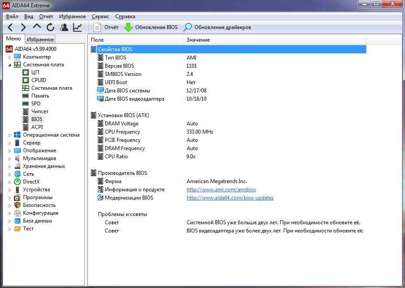Click the Forward navigation arrow
The width and height of the screenshot is (405, 288).
tap(23, 27)
